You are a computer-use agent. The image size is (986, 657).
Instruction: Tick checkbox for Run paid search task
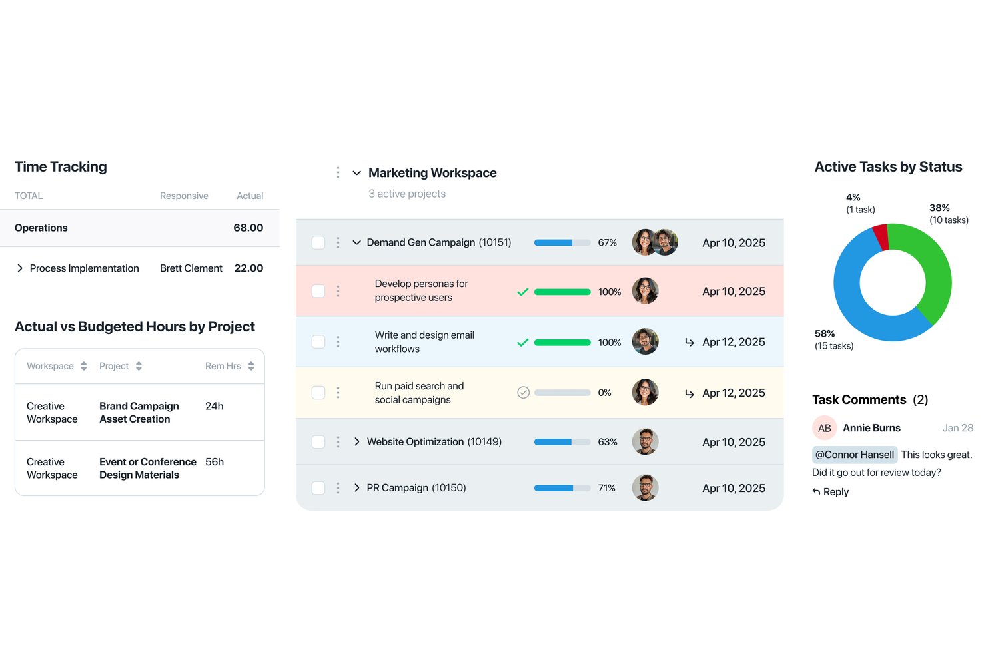[x=318, y=393]
